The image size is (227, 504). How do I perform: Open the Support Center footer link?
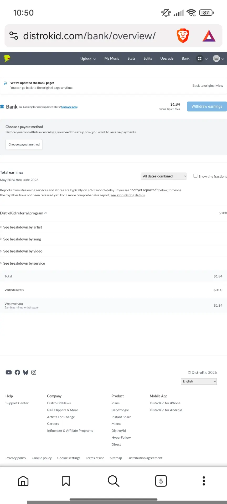[x=17, y=403]
